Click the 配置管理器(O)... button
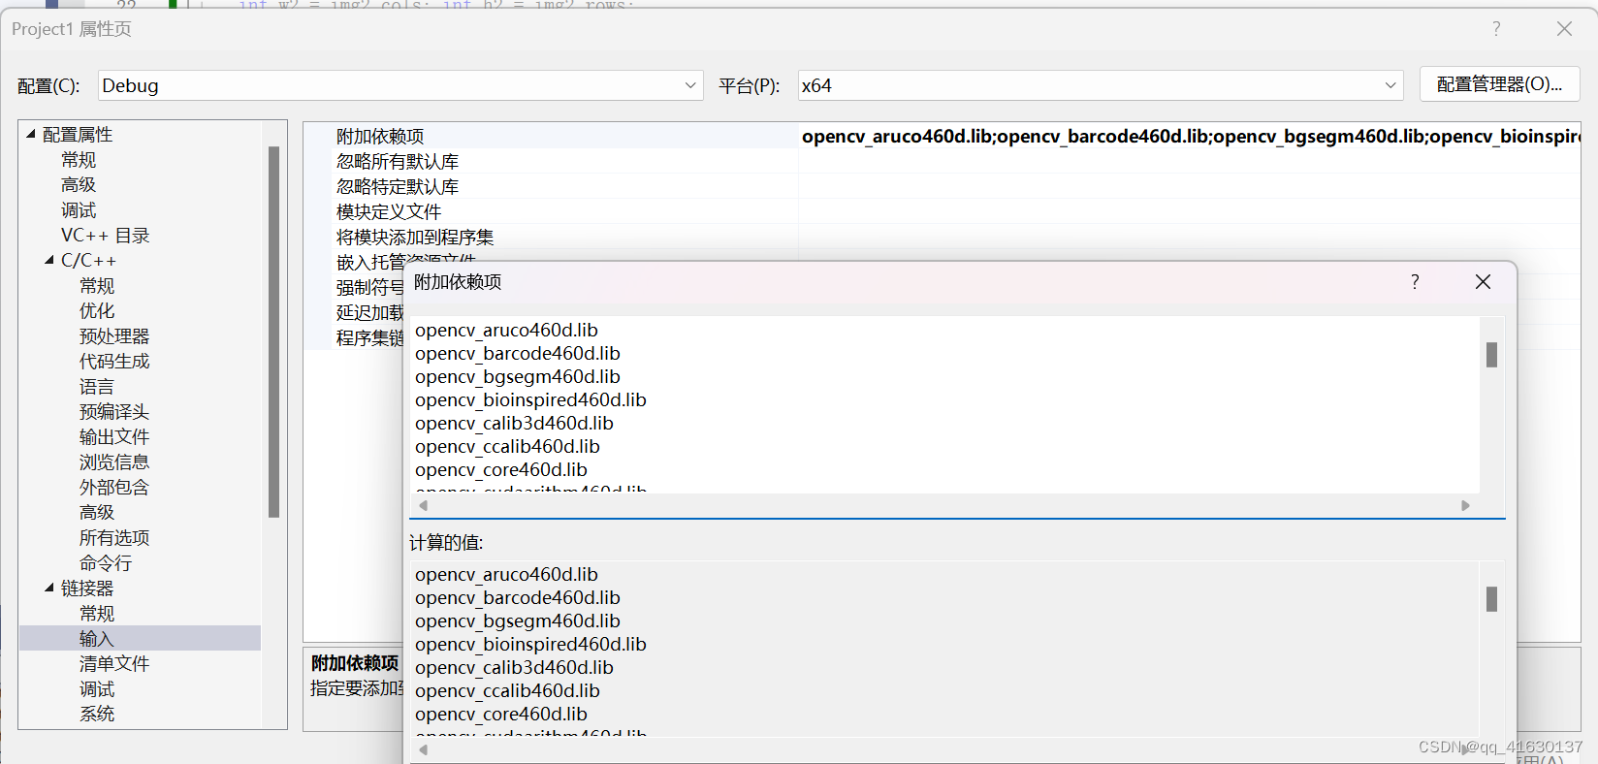 click(1499, 84)
